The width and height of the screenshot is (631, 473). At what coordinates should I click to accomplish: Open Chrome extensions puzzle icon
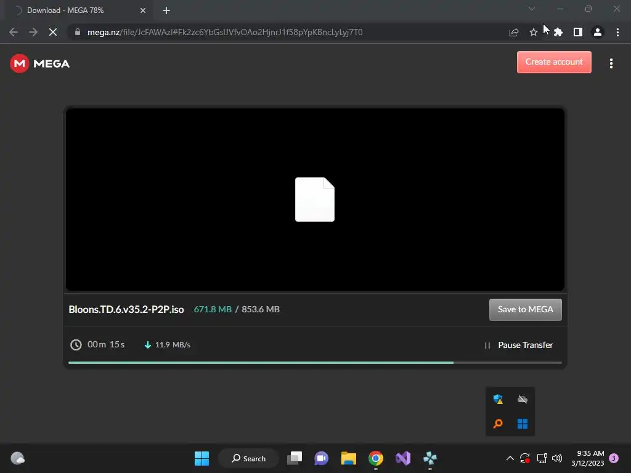click(x=558, y=32)
